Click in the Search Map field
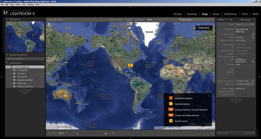This screenshot has height=139, width=261. pyautogui.click(x=195, y=20)
